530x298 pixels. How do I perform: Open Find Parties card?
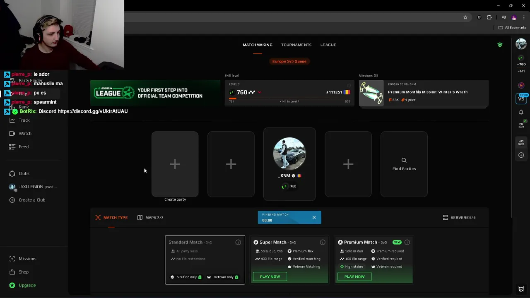pyautogui.click(x=404, y=164)
